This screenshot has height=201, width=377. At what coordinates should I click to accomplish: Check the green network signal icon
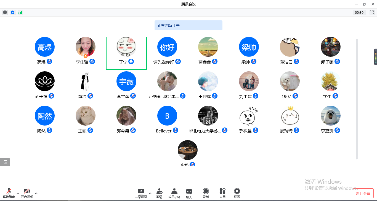(20, 12)
